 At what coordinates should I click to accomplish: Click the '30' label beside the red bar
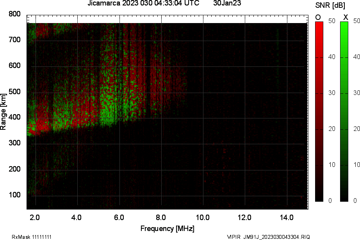pyautogui.click(x=332, y=93)
